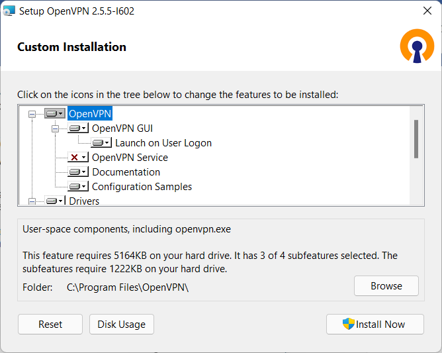The image size is (442, 353).
Task: Select the OpenVPN Service tree item
Action: 130,158
